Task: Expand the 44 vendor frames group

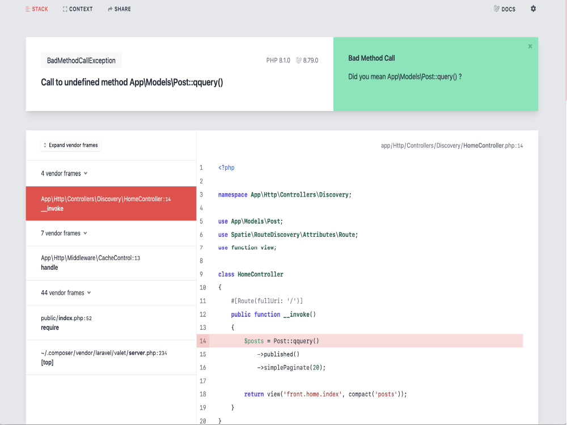Action: 66,293
